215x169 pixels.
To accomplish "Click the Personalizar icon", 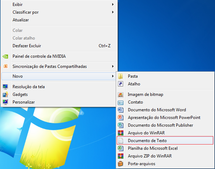I will [x=6, y=102].
